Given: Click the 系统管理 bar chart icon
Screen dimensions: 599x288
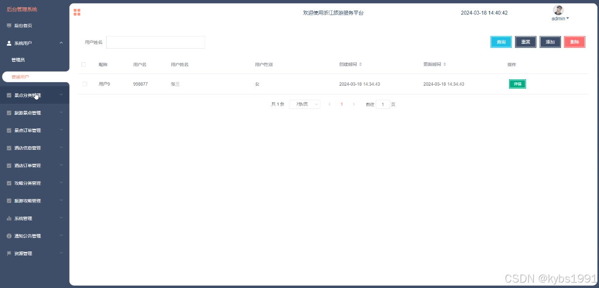Looking at the screenshot, I should (9, 218).
